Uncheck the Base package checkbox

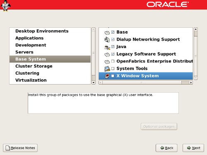click(113, 32)
